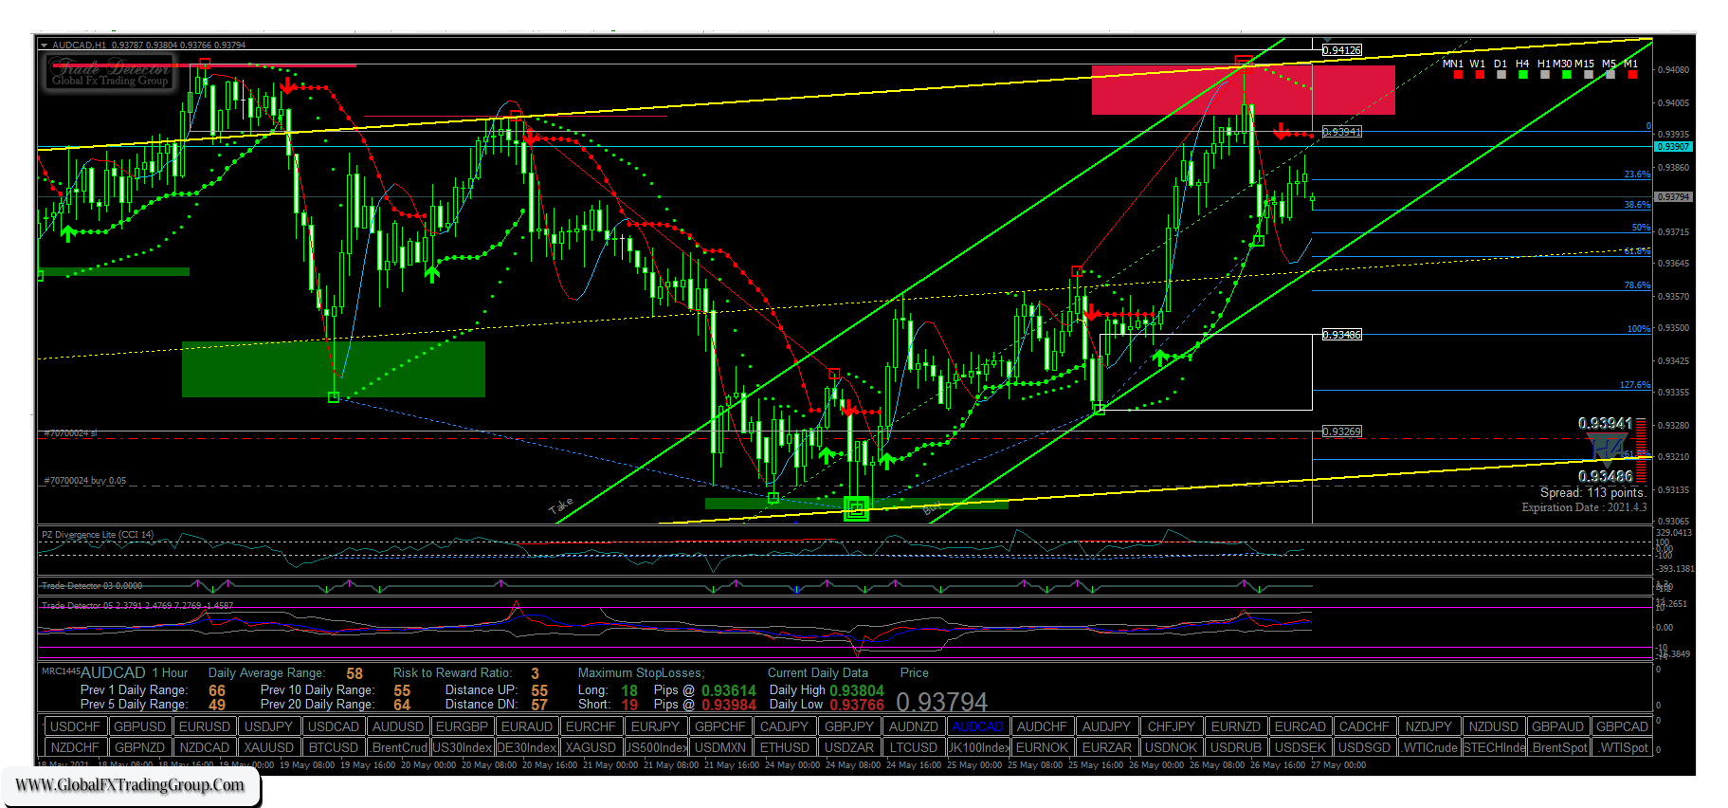Select the GBPJPY symbol button
This screenshot has width=1728, height=808.
848,726
